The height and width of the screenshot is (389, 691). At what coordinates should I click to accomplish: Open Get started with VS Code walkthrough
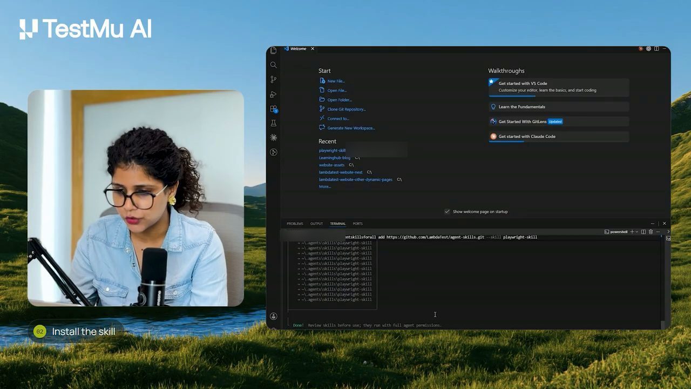559,87
